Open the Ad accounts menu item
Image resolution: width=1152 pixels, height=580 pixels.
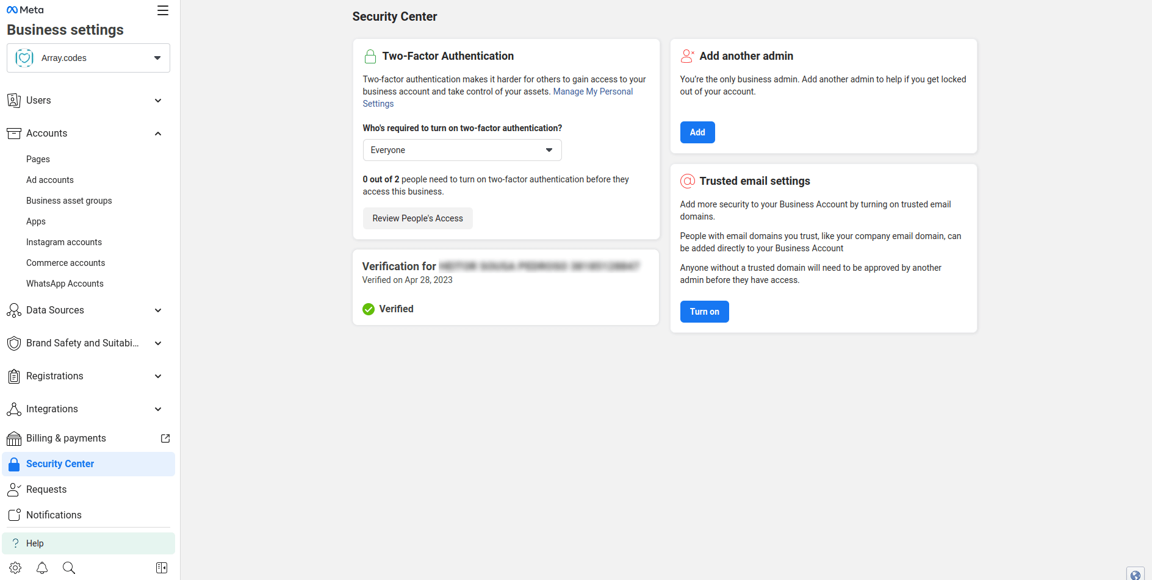pos(50,180)
